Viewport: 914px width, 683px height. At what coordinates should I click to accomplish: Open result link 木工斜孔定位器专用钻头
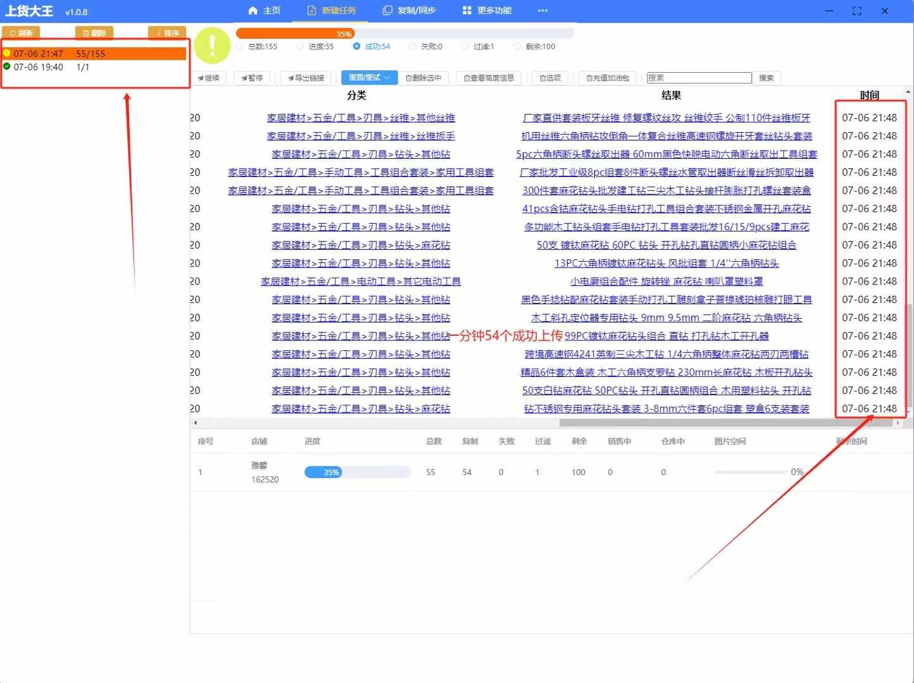click(x=667, y=318)
